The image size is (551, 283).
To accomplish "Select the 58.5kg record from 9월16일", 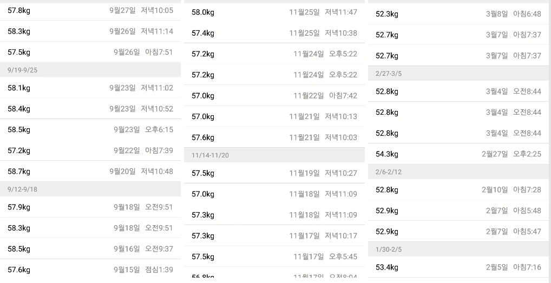I will coord(90,248).
